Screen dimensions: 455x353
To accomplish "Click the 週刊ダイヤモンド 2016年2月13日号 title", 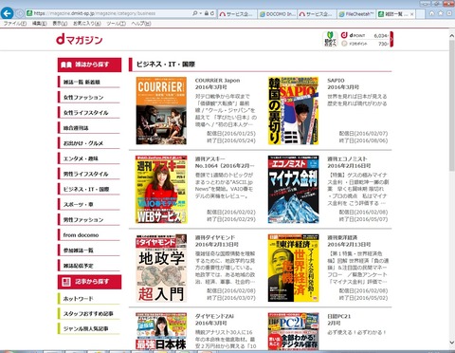I will pos(217,241).
